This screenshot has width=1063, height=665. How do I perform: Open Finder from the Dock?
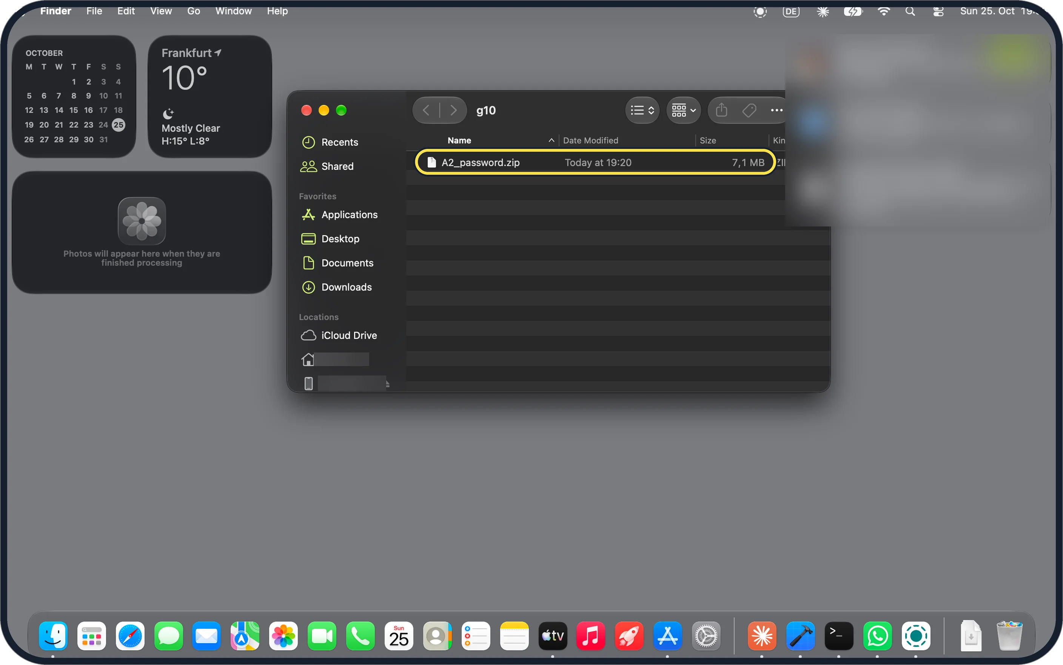tap(53, 636)
